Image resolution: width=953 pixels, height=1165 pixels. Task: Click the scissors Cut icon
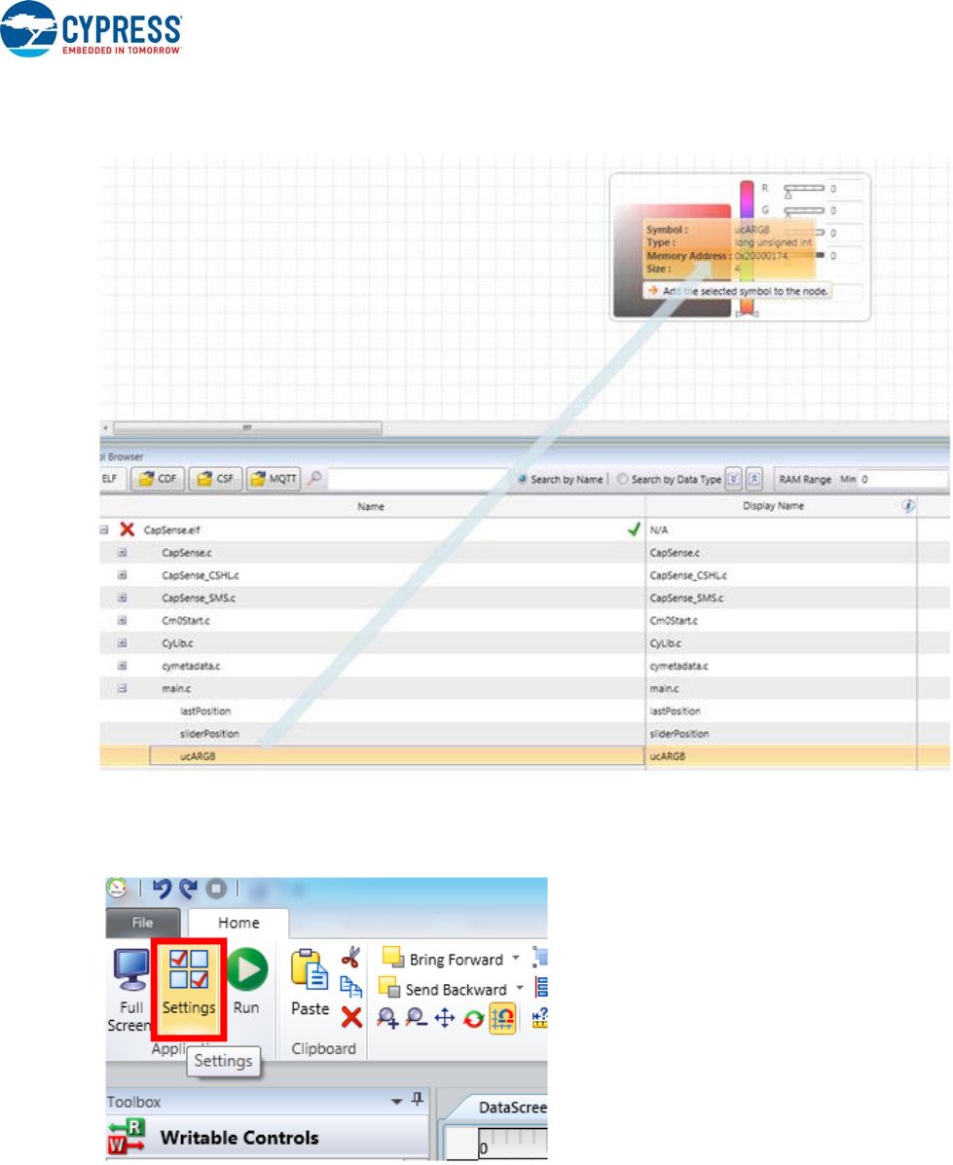pos(351,957)
